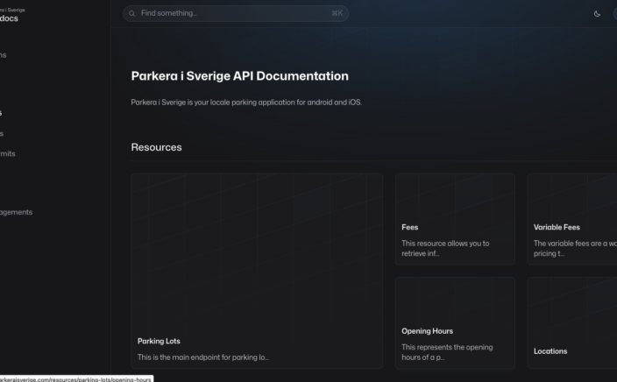
Task: Click the "Resources" section heading
Action: [156, 147]
